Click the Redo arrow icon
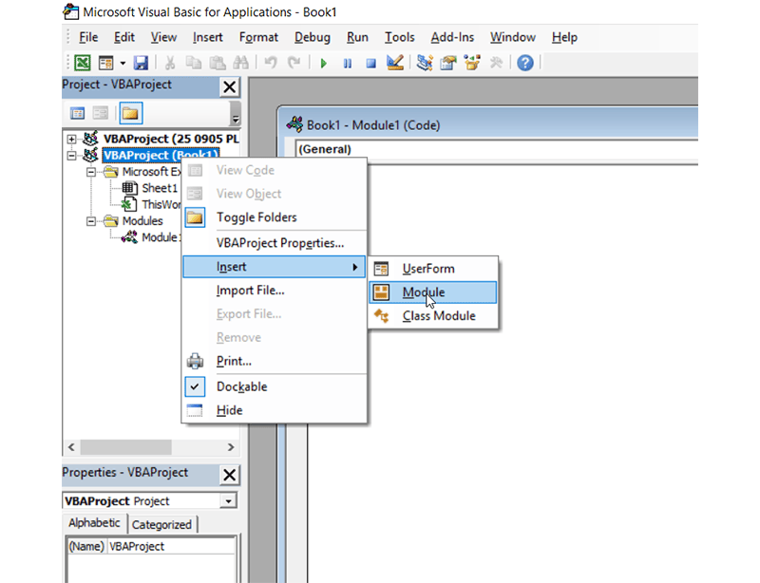Image resolution: width=760 pixels, height=583 pixels. [x=294, y=63]
